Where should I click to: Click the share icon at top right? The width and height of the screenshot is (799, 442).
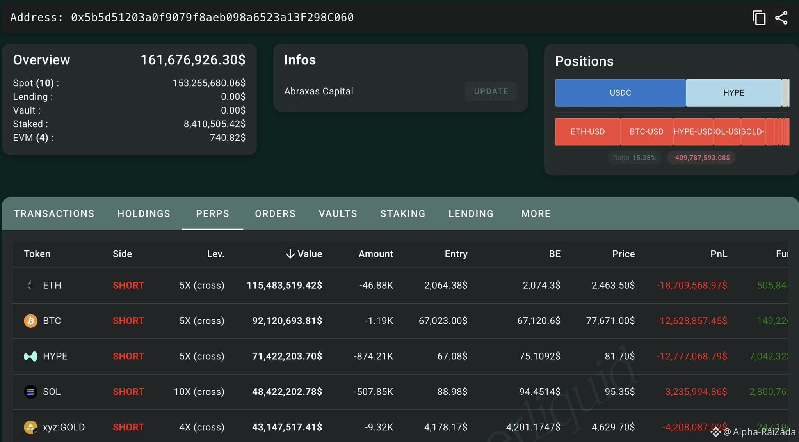coord(781,18)
